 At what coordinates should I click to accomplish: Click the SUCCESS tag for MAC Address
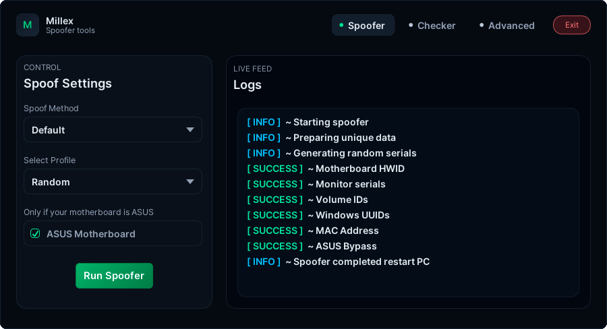tap(274, 231)
